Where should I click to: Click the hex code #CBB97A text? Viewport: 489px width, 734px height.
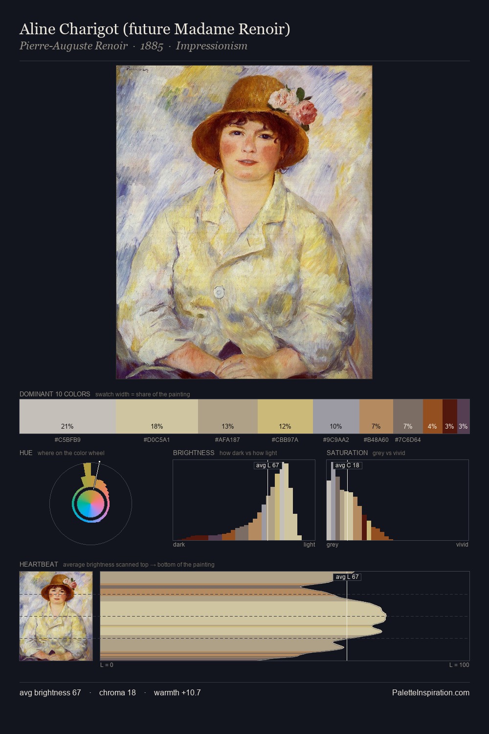[285, 440]
